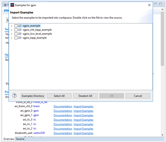The image size is (166, 142).
Task: Click the Deselect All button
Action: (85, 96)
